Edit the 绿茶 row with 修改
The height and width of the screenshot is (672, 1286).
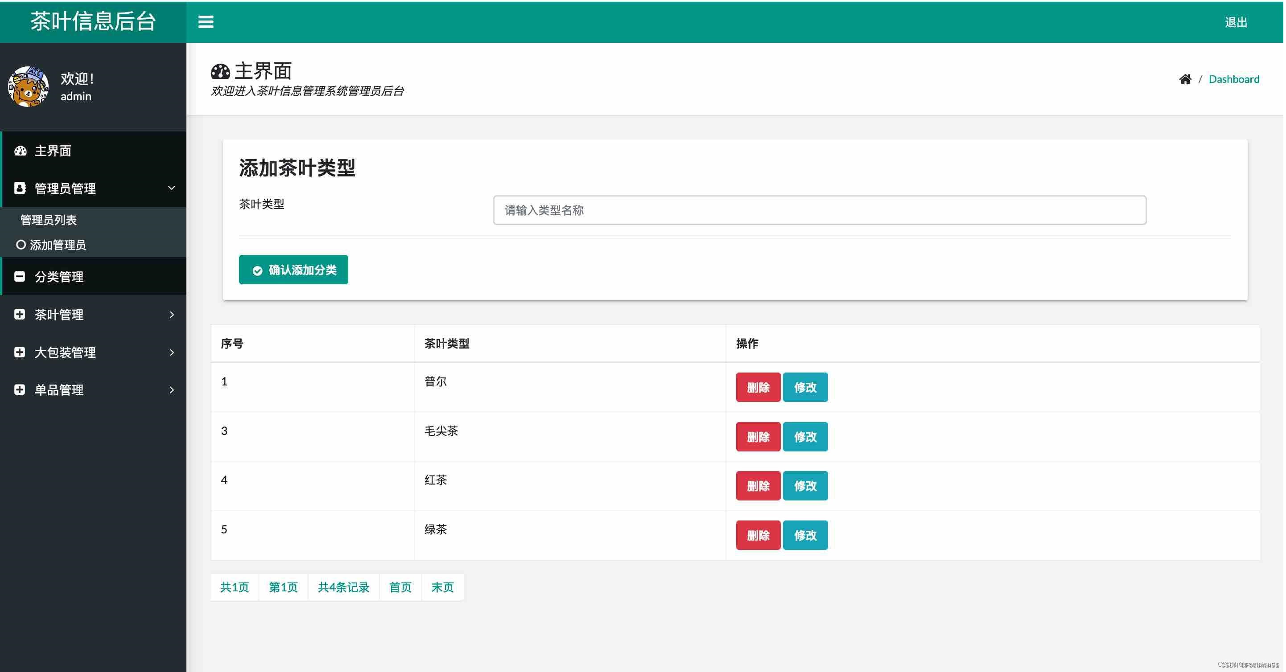tap(805, 535)
